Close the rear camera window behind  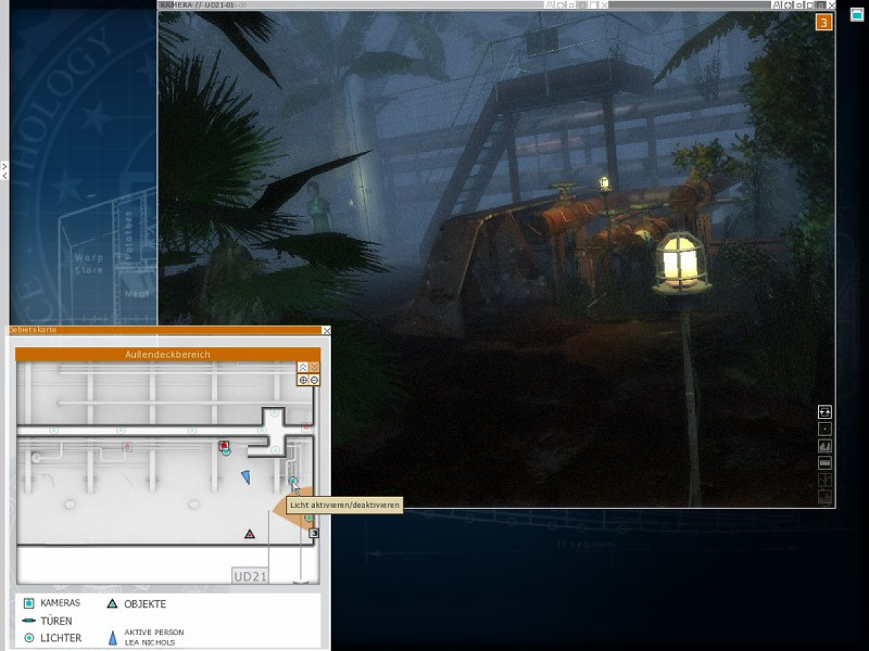[x=604, y=5]
